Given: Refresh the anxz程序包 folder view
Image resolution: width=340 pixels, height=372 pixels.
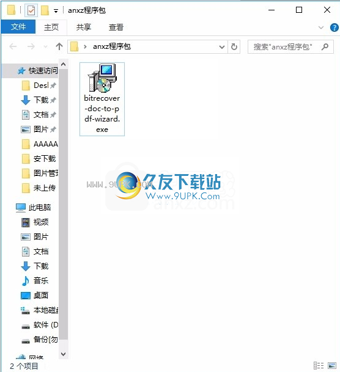Looking at the screenshot, I should point(234,46).
